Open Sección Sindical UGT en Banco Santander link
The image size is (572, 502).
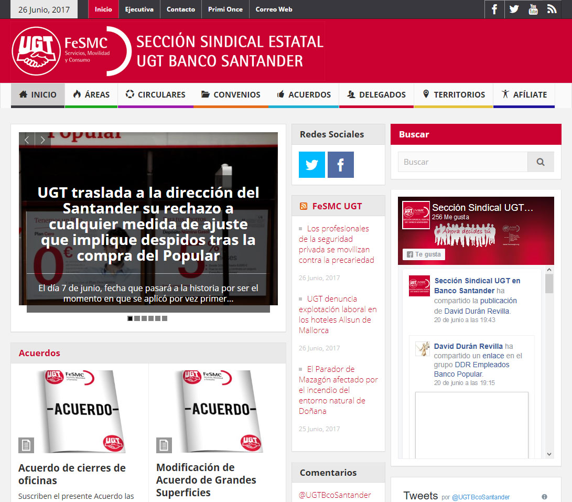tap(477, 285)
